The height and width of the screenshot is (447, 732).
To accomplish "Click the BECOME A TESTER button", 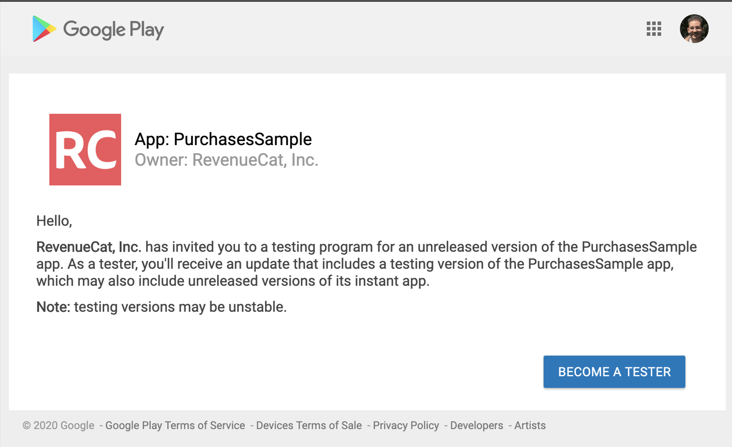I will pyautogui.click(x=614, y=372).
